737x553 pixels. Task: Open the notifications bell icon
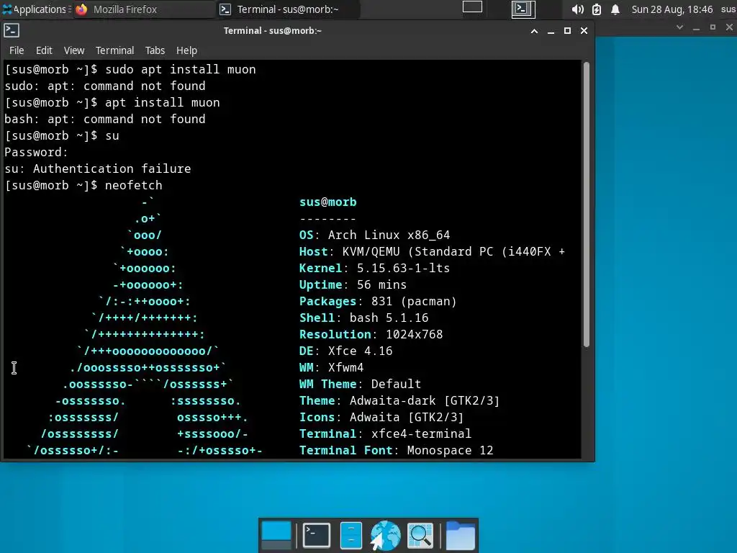tap(615, 9)
